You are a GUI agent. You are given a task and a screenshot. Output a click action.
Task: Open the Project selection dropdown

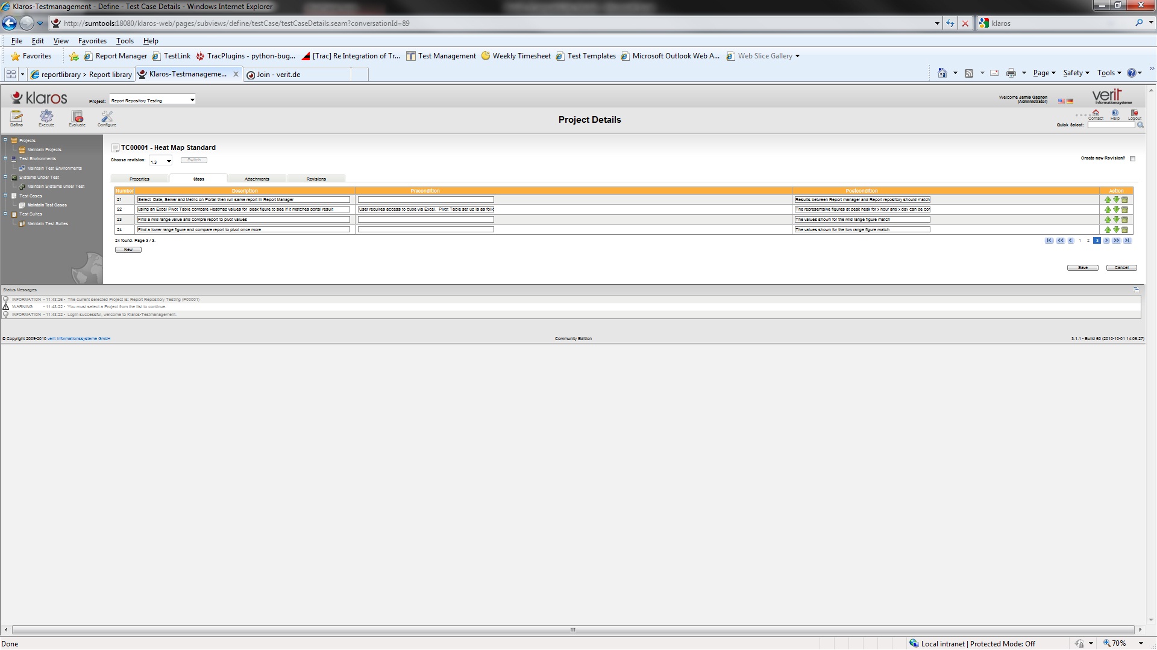[192, 100]
